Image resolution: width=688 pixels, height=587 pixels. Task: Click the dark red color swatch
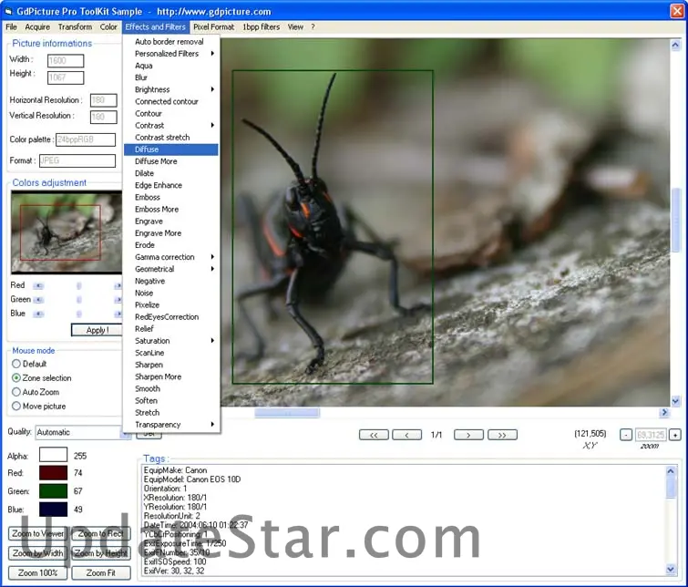click(53, 473)
